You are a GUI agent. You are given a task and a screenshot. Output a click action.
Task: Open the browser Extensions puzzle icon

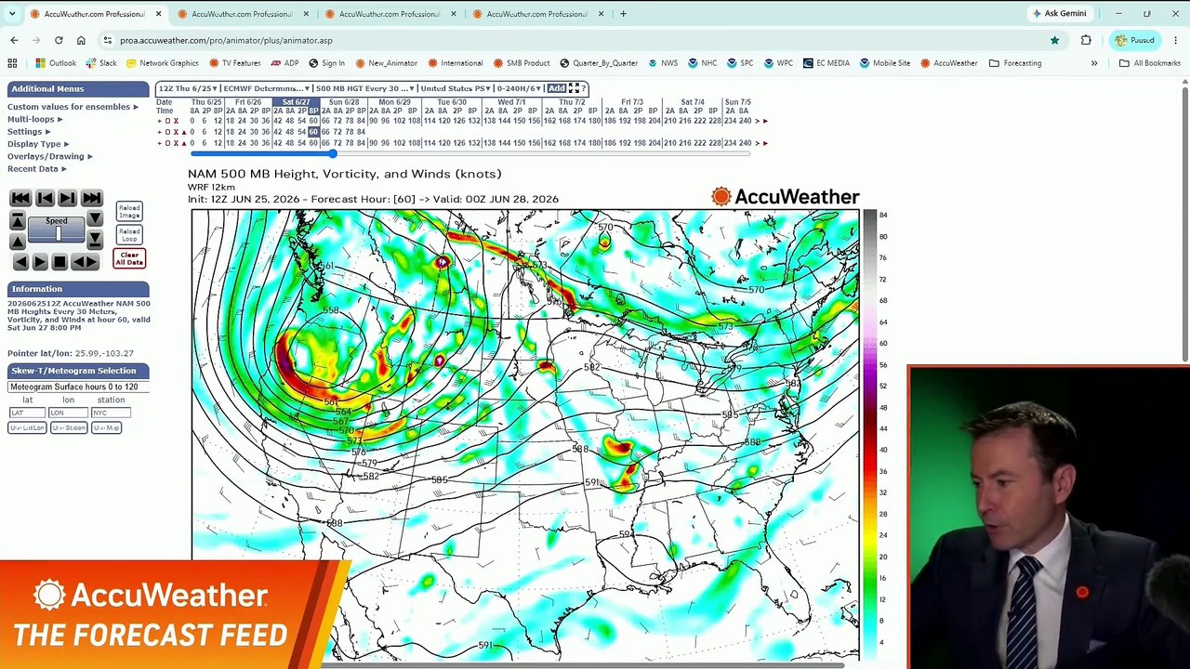(x=1086, y=40)
